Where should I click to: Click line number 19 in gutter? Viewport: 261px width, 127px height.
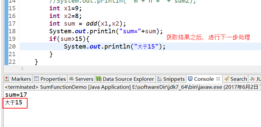[x=12, y=39]
